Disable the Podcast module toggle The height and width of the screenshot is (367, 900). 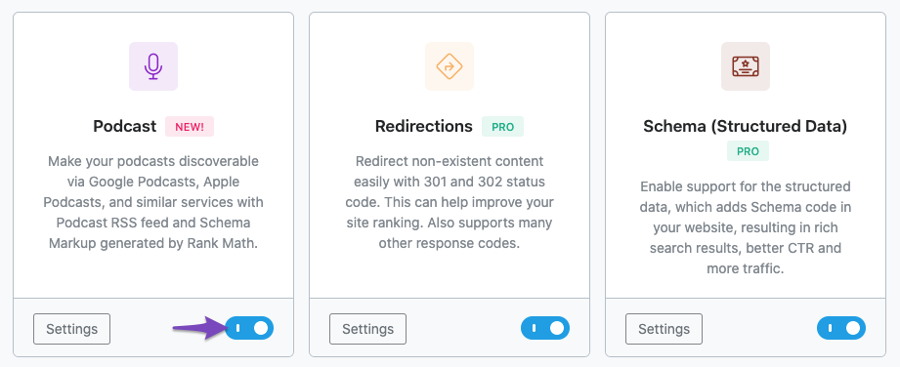[249, 328]
